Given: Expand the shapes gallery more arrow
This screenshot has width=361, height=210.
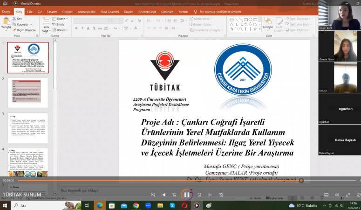Looking at the screenshot, I should tap(260, 29).
